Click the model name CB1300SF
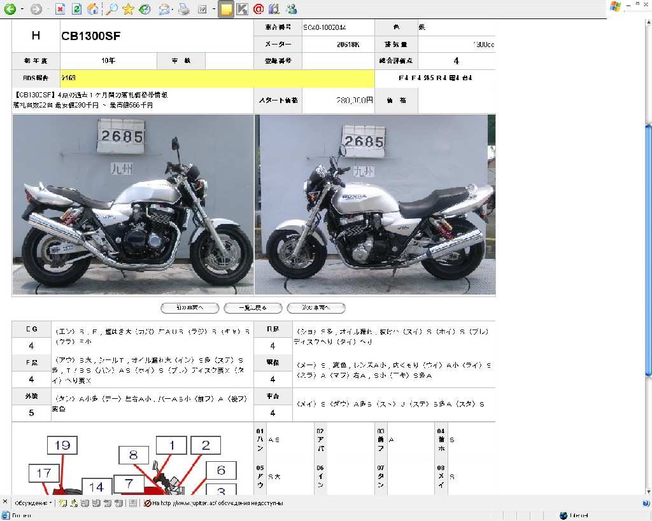This screenshot has height=521, width=652. pyautogui.click(x=90, y=36)
